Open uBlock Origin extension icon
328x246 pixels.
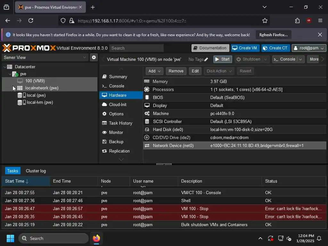pos(309,20)
